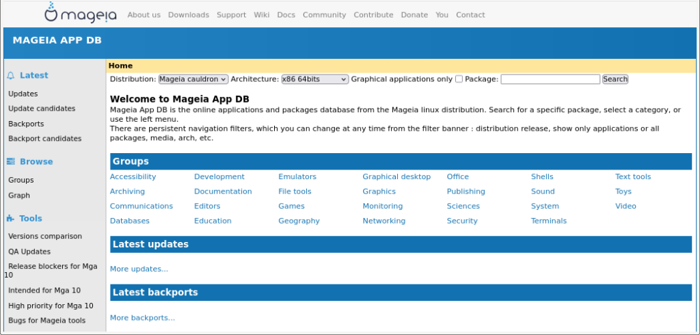Open the Wiki menu item
Image resolution: width=700 pixels, height=335 pixels.
pyautogui.click(x=261, y=15)
